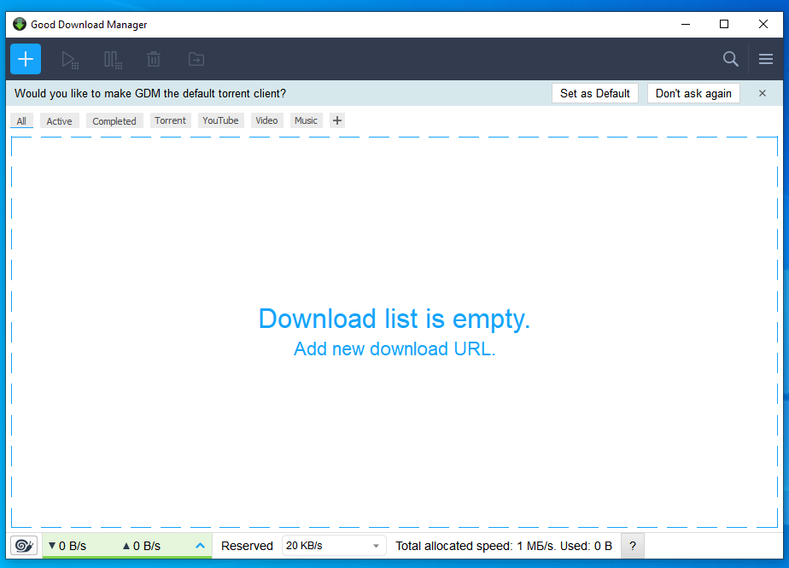Click the Don't ask again button
Screen dimensions: 789x568
click(693, 92)
